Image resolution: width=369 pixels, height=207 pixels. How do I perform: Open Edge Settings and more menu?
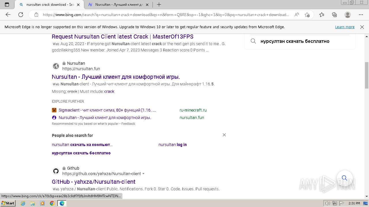[x=361, y=15]
